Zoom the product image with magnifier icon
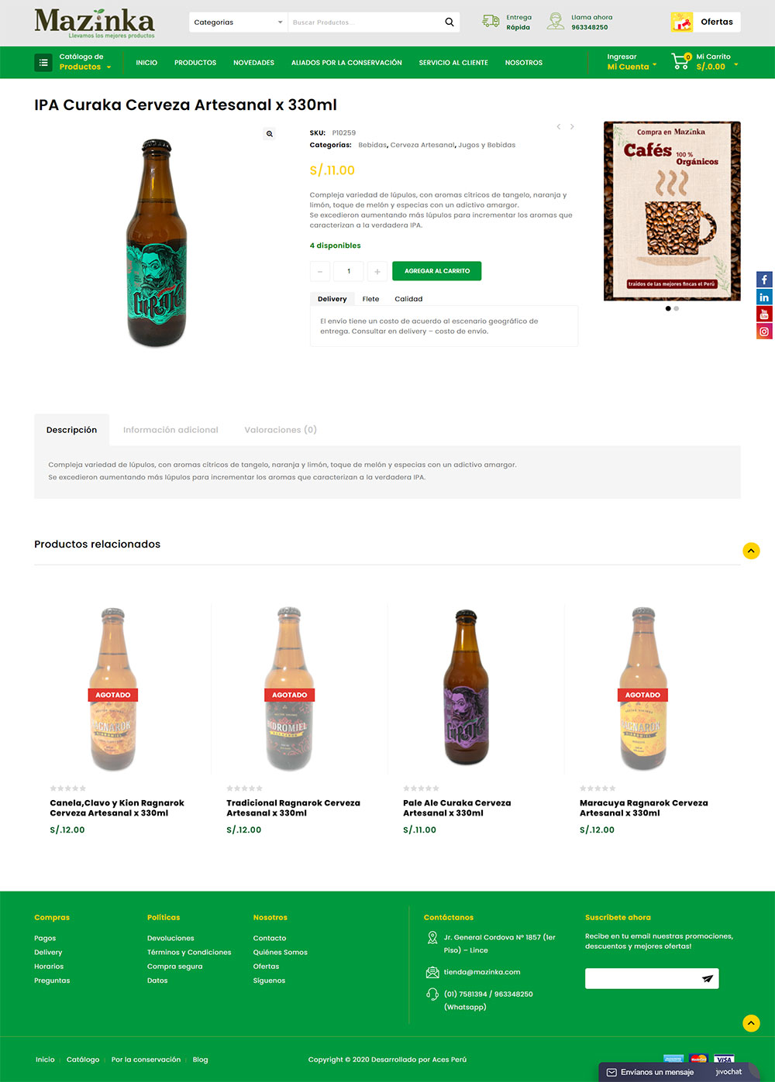 (270, 134)
